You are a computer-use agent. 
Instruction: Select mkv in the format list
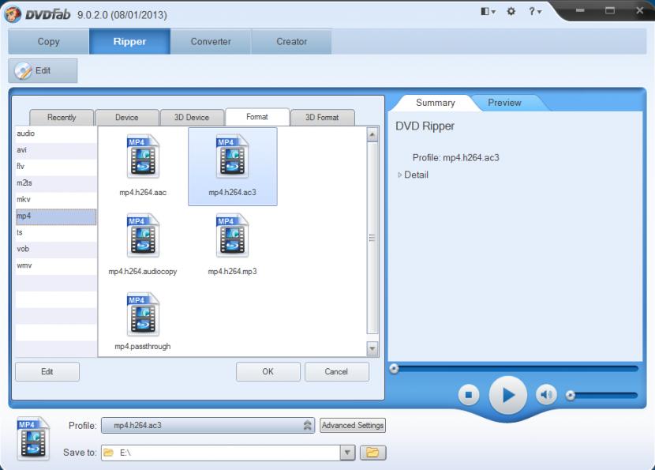point(56,200)
